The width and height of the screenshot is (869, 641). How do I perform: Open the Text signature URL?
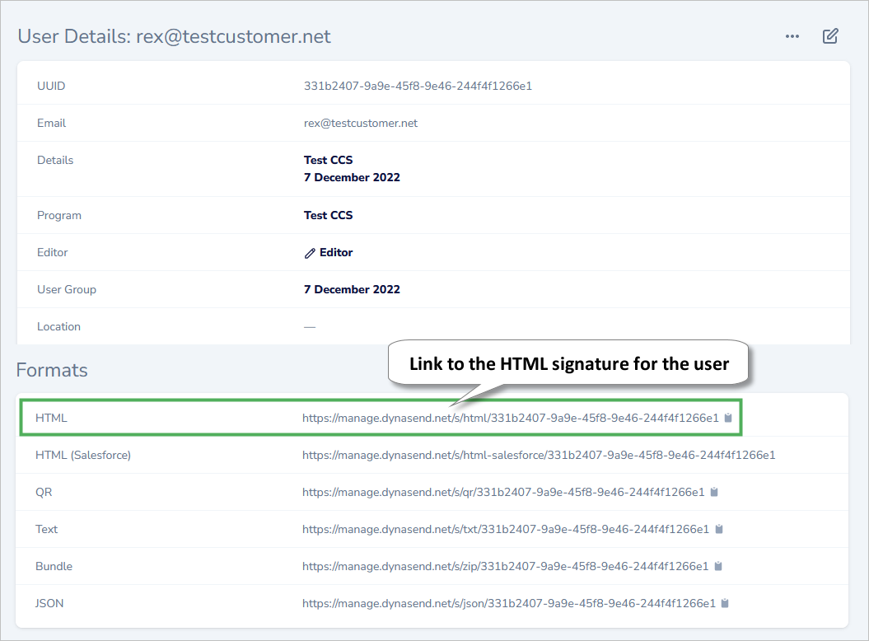[505, 529]
